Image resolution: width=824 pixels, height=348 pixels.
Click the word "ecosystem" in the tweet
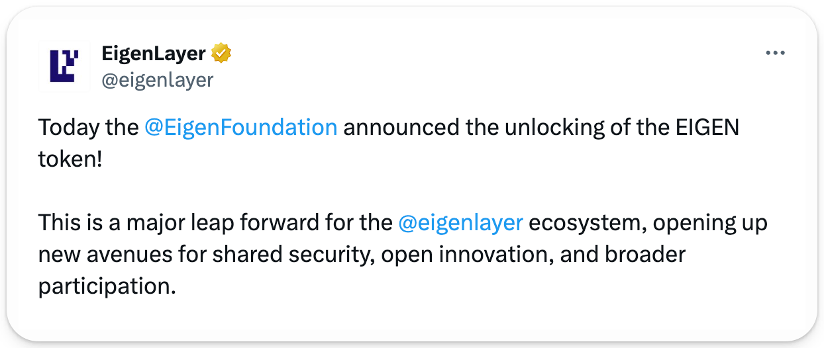586,223
